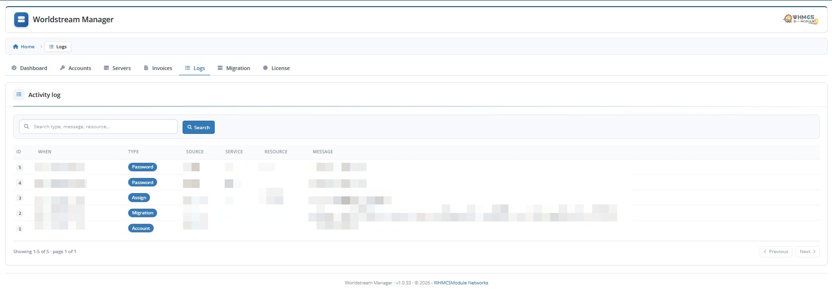Select log row ID 1

coord(20,229)
